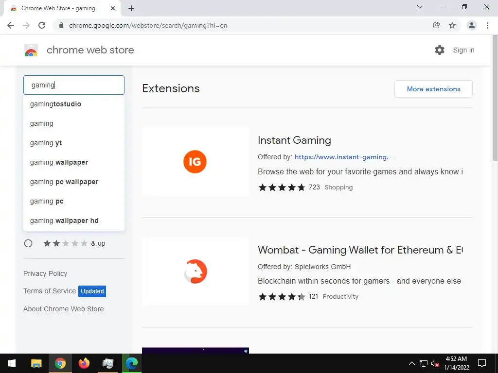The image size is (498, 373).
Task: Open Instant Gaming IG icon thumbnail
Action: point(196,162)
